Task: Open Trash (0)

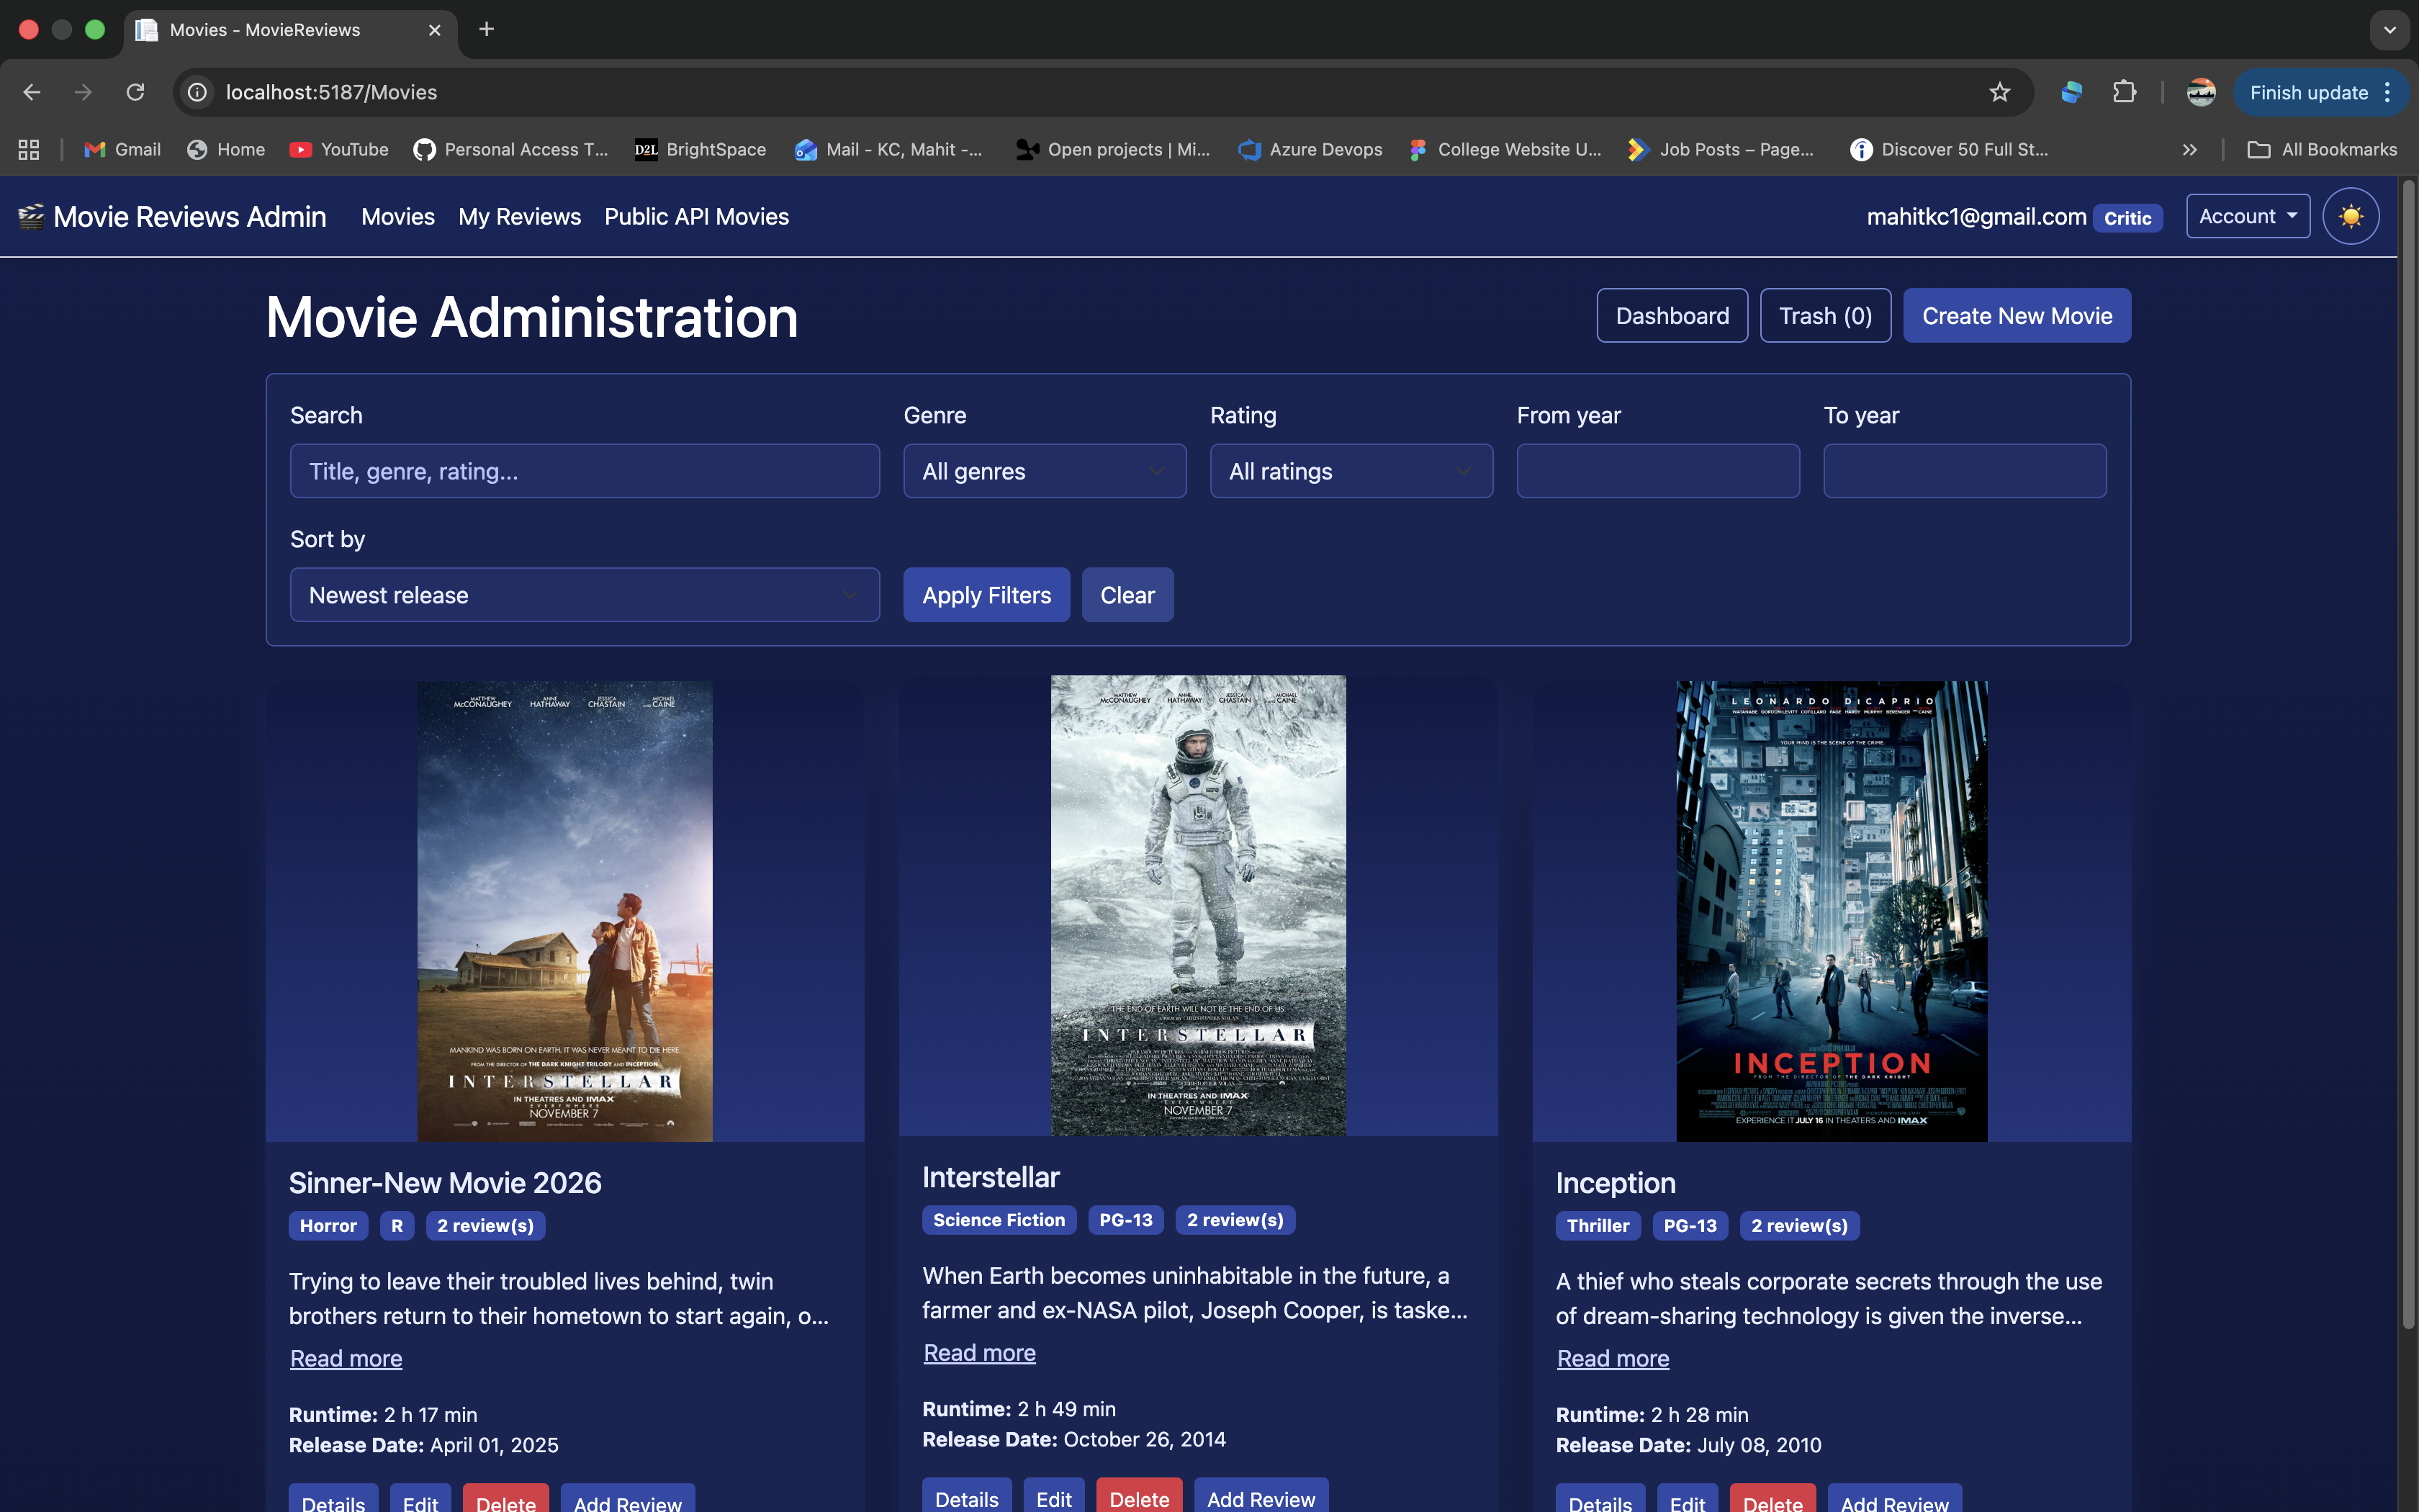Action: [1825, 316]
